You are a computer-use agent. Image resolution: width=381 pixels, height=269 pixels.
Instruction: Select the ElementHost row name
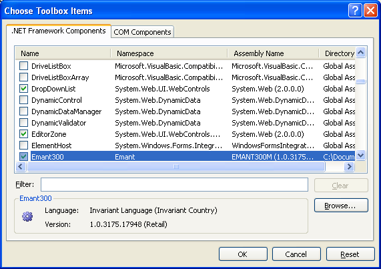[51, 146]
